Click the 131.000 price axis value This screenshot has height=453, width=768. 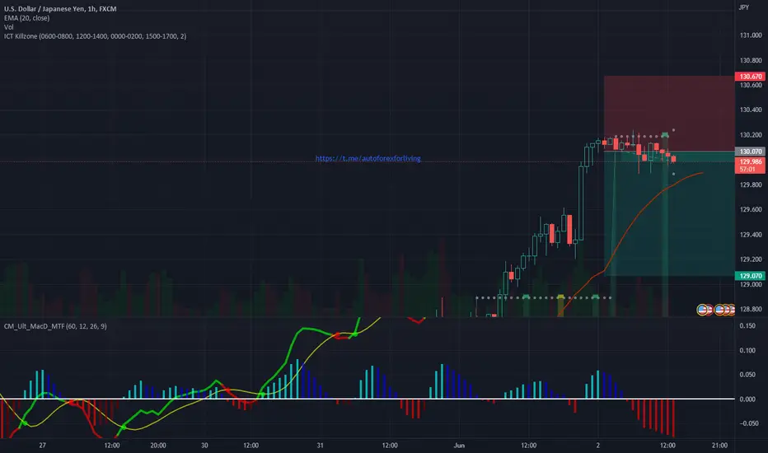[751, 35]
